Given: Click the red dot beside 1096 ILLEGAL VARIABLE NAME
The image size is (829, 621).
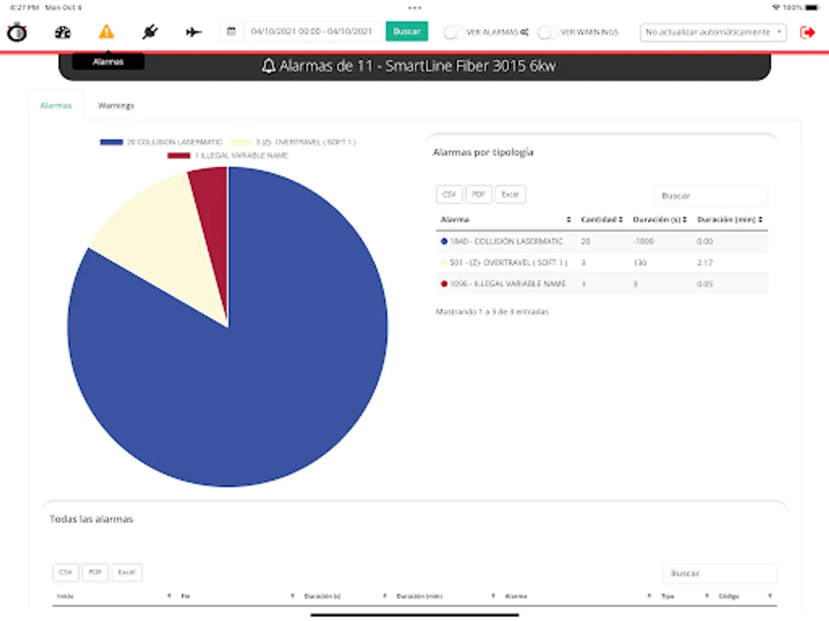Looking at the screenshot, I should 444,284.
